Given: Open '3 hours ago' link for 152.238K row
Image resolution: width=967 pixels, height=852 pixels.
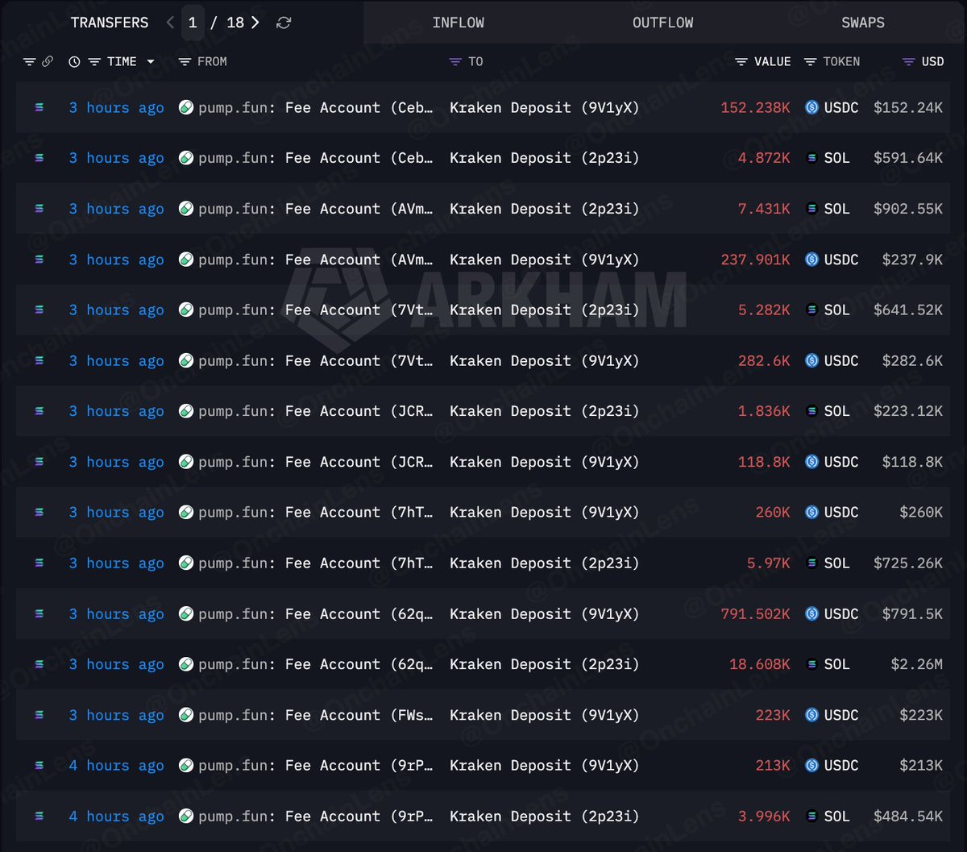Looking at the screenshot, I should click(x=116, y=107).
